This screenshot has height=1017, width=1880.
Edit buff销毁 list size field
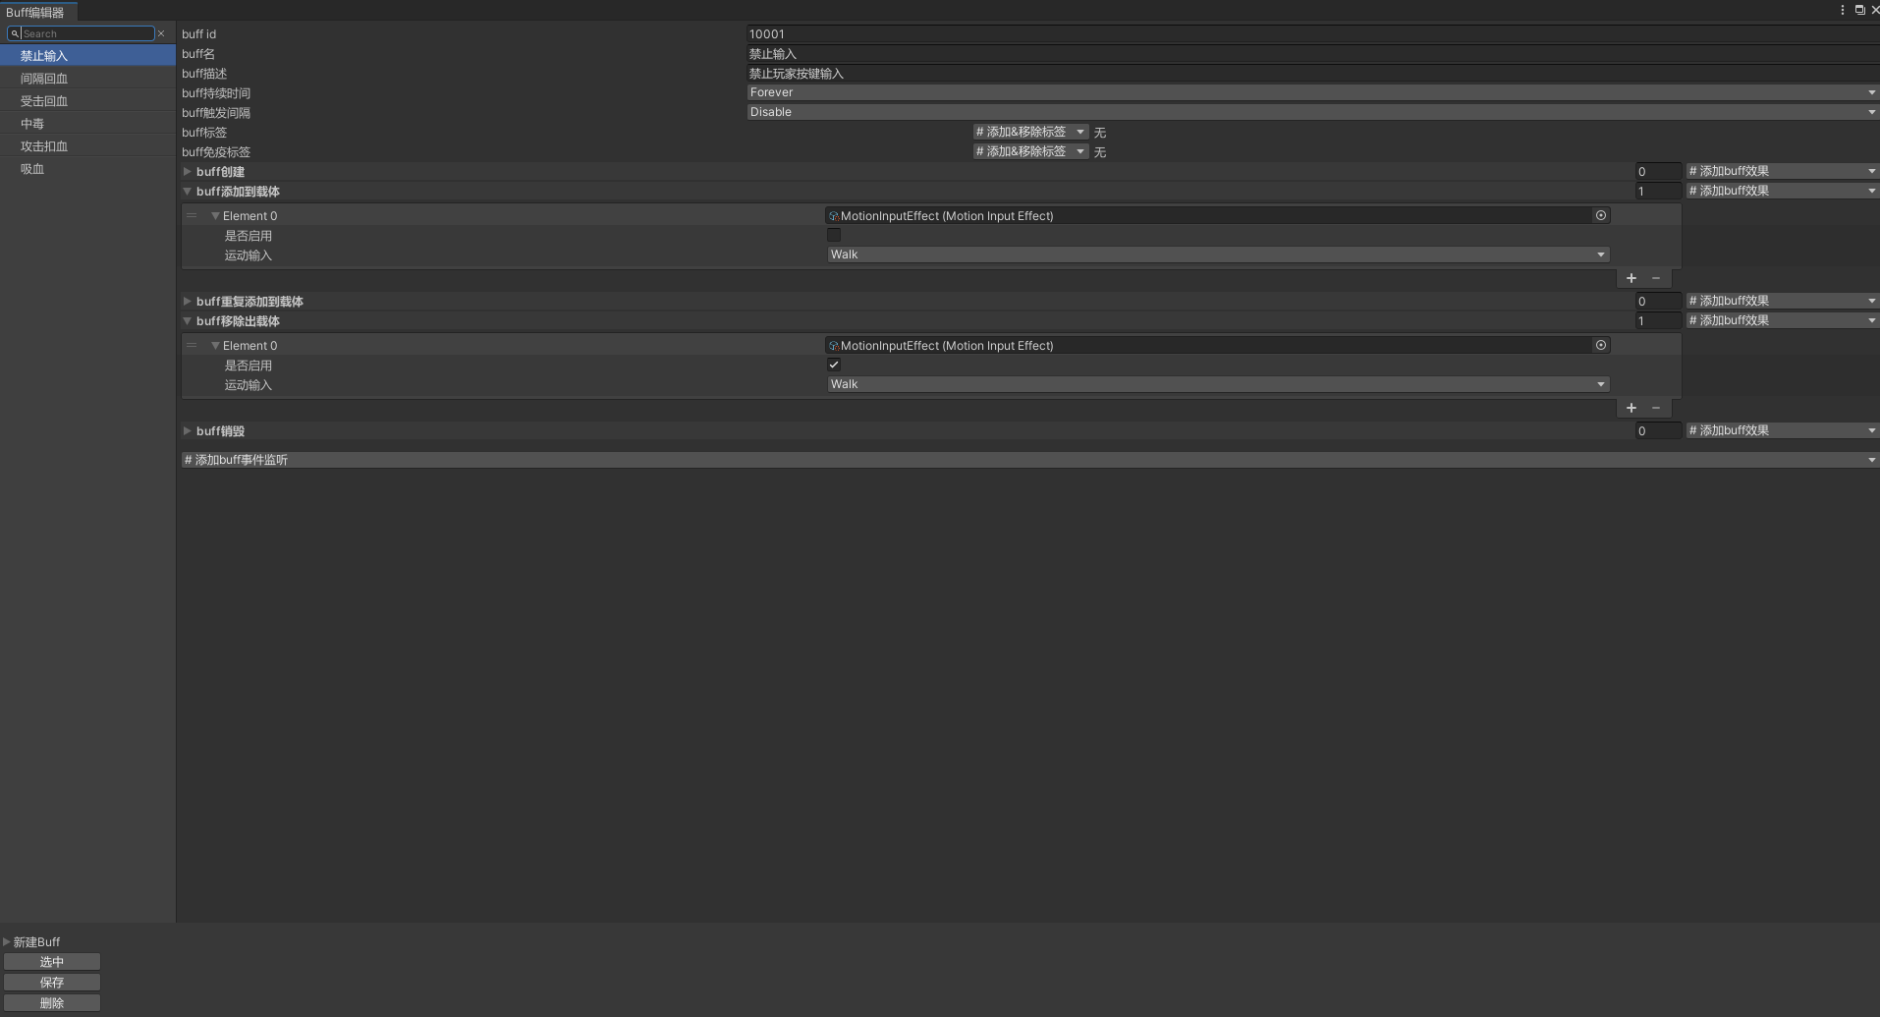click(1658, 430)
